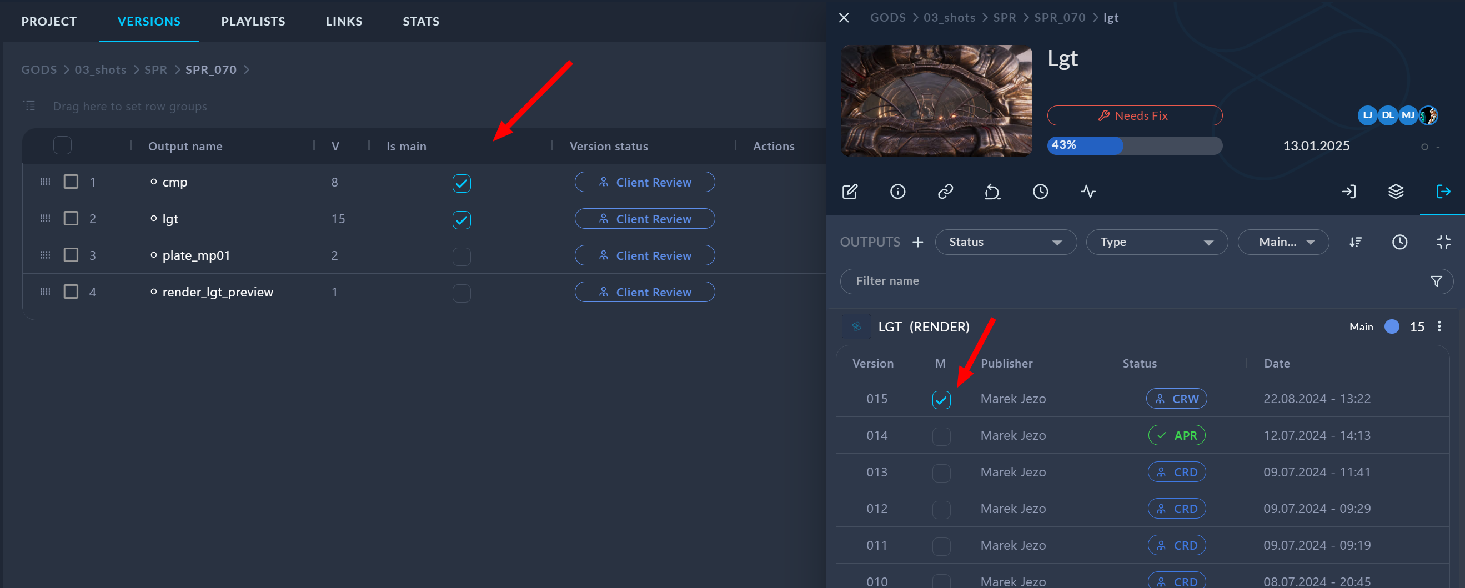Image resolution: width=1465 pixels, height=588 pixels.
Task: Switch to the PLAYLISTS tab
Action: pyautogui.click(x=253, y=22)
